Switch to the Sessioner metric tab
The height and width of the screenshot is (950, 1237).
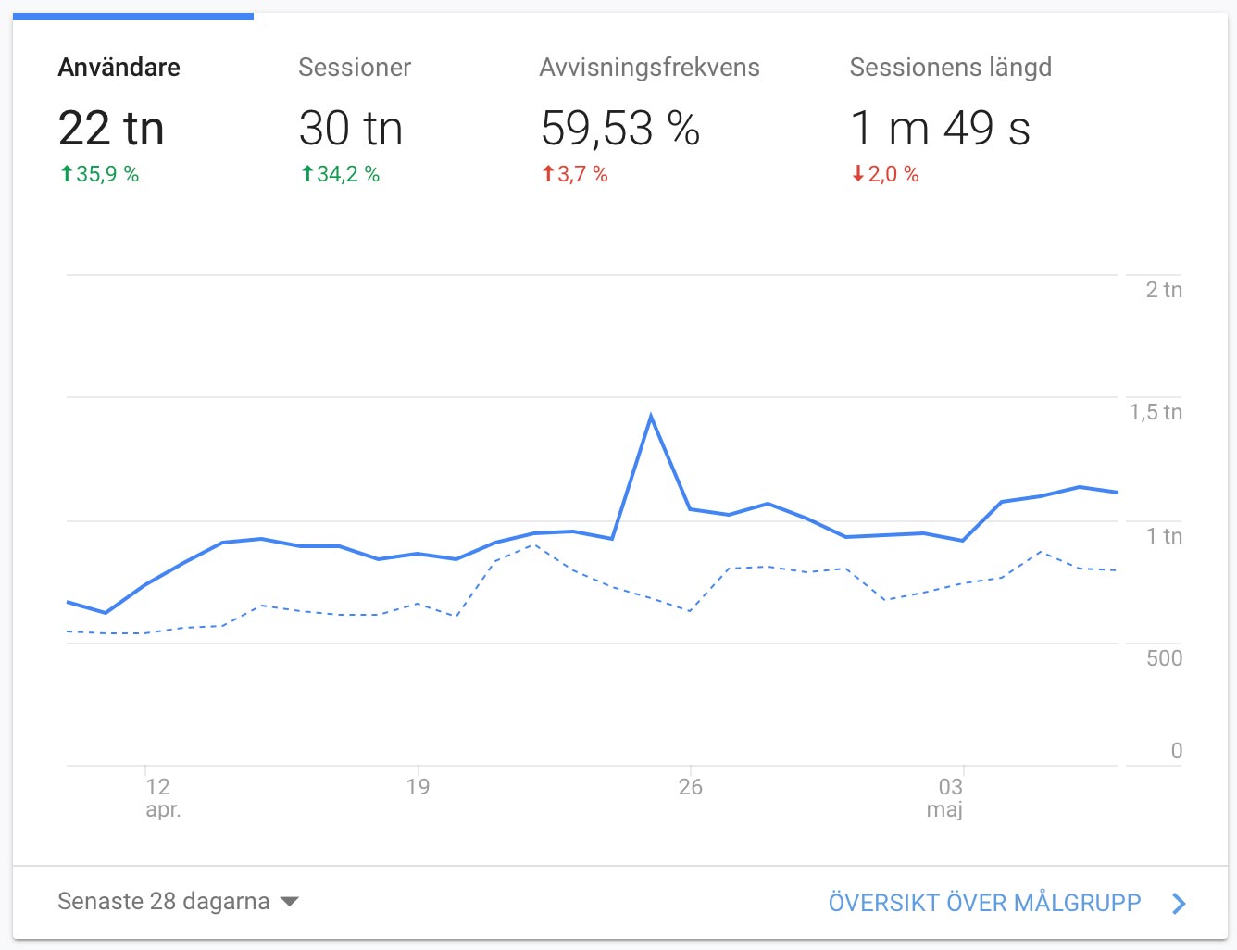(x=354, y=68)
